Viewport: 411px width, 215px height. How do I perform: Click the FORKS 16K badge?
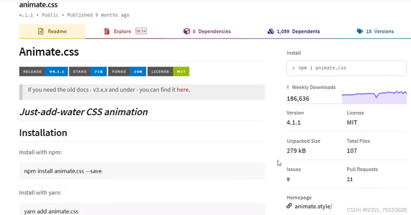[x=127, y=71]
